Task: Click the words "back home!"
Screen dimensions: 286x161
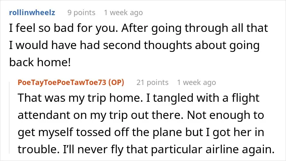Action: (40, 62)
